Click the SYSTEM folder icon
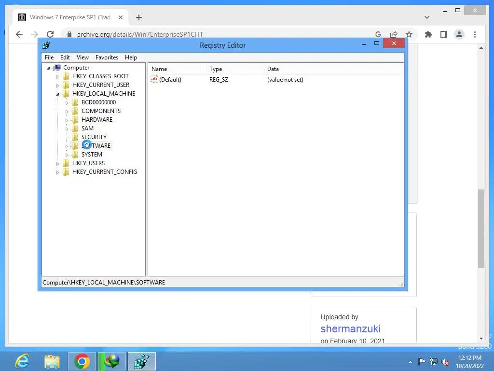Image resolution: width=494 pixels, height=371 pixels. [75, 154]
